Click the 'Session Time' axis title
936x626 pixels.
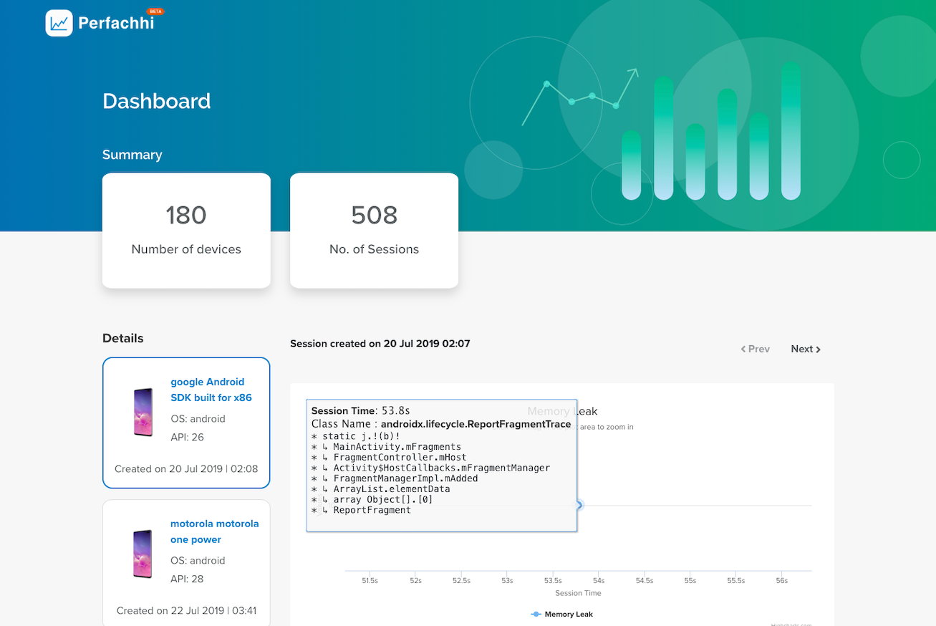[x=578, y=593]
